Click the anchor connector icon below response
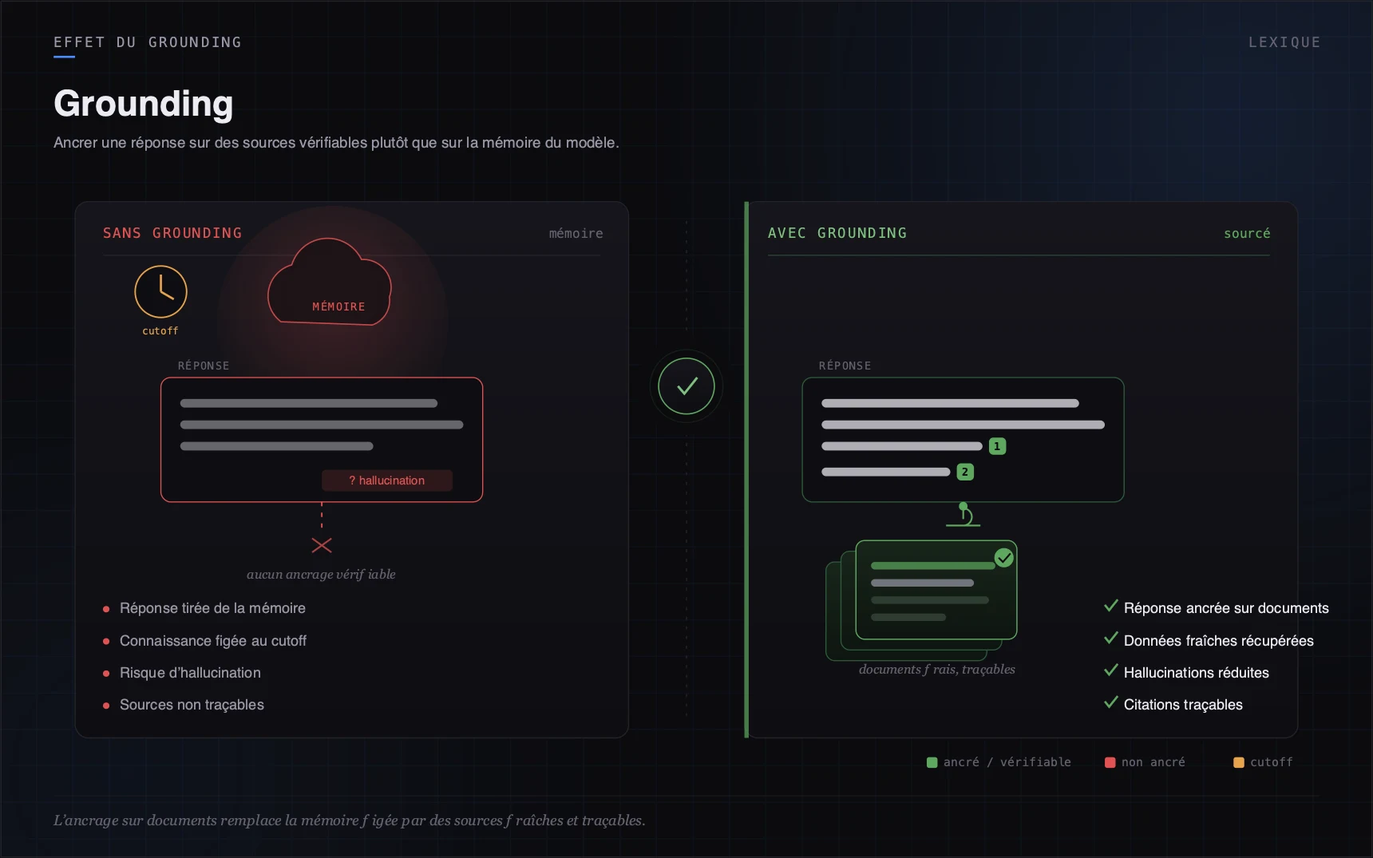 coord(963,514)
